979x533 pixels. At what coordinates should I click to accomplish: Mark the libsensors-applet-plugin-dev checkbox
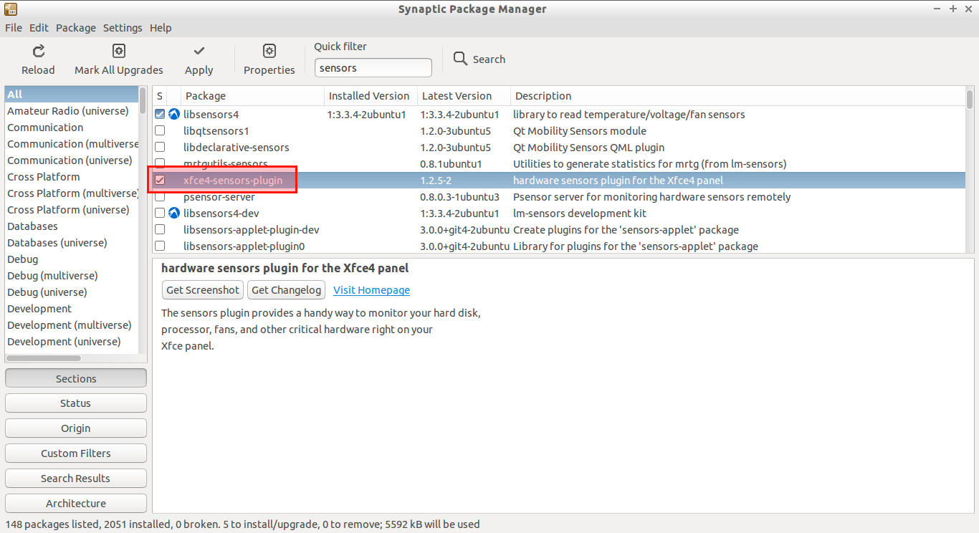pos(160,230)
